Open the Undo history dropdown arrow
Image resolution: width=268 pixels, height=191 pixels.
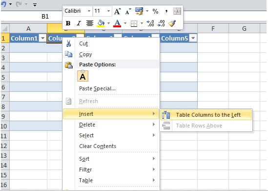tap(11, 4)
